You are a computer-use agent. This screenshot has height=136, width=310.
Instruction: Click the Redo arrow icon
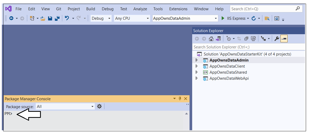tap(79, 18)
